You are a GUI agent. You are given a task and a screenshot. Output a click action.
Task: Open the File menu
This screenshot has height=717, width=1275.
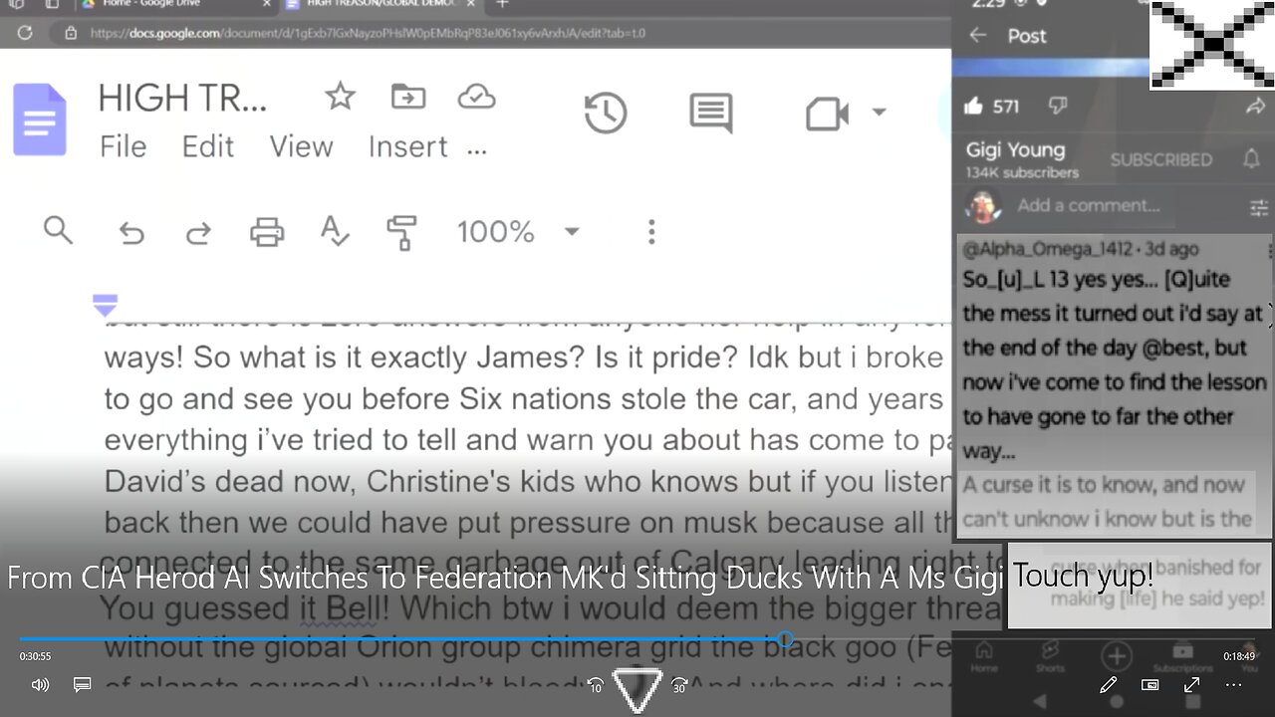(124, 146)
